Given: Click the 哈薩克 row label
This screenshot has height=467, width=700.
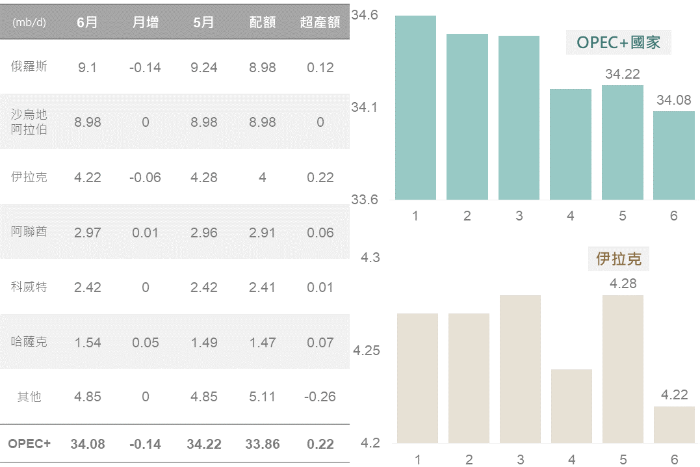Looking at the screenshot, I should tap(29, 342).
